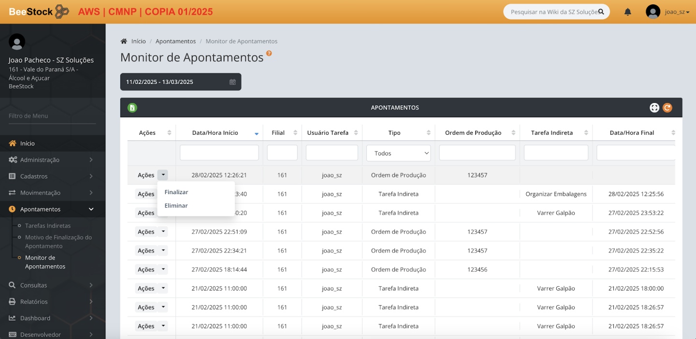This screenshot has height=339, width=696.
Task: Select Finalizar from the actions menu
Action: tap(176, 192)
